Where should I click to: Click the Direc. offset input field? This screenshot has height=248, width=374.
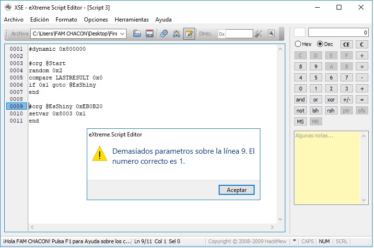pos(239,34)
